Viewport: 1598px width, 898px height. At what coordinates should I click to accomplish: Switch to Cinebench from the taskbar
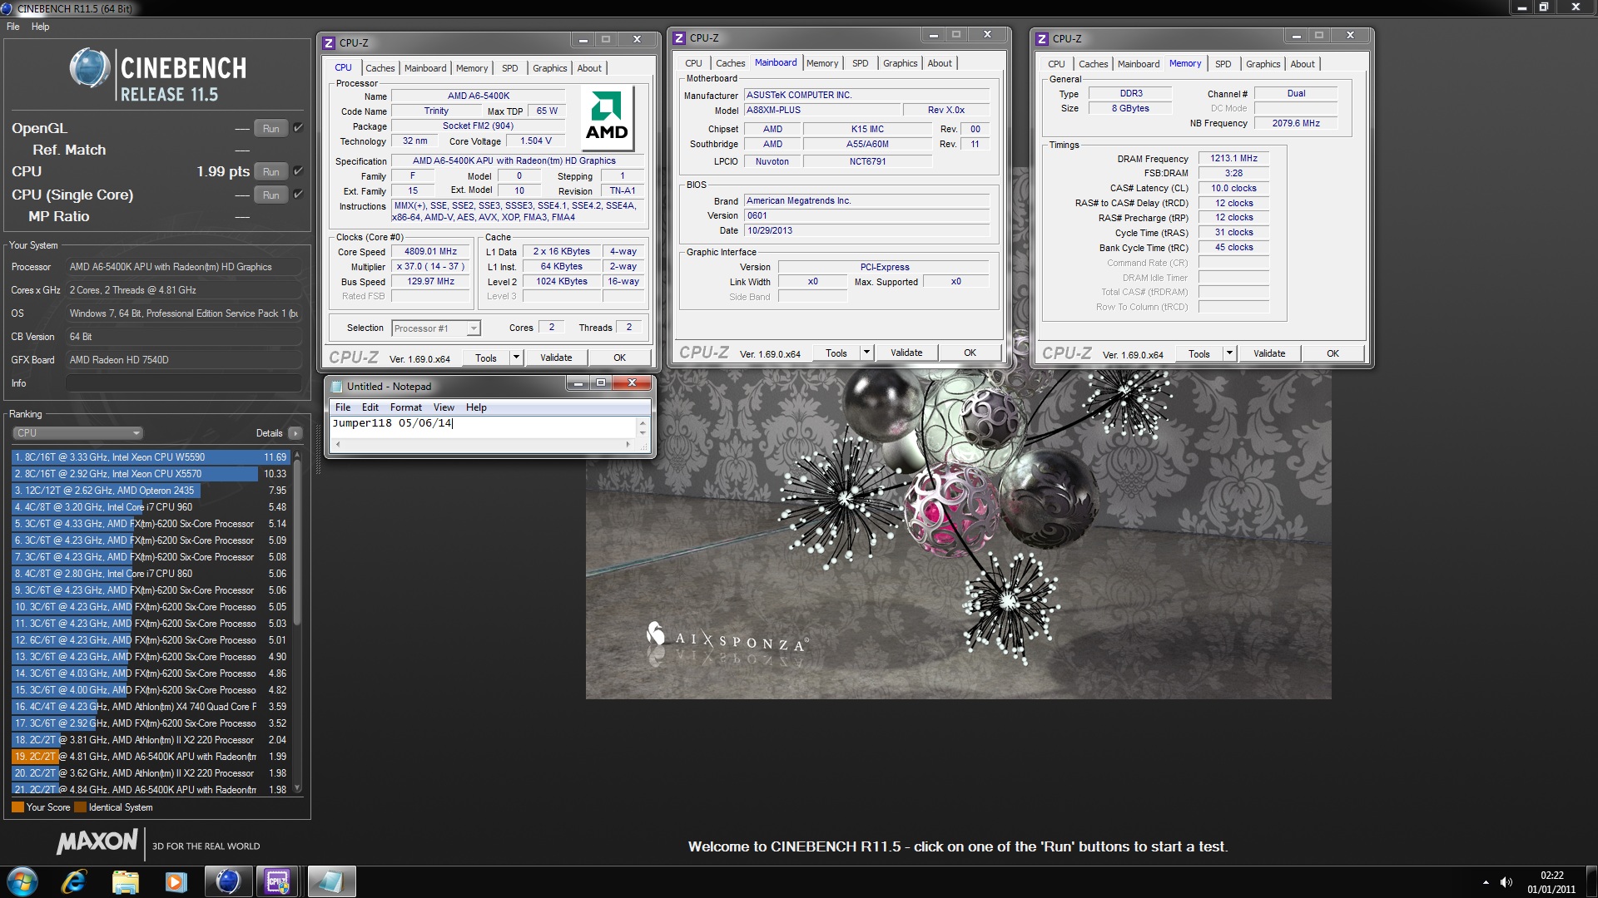228,881
